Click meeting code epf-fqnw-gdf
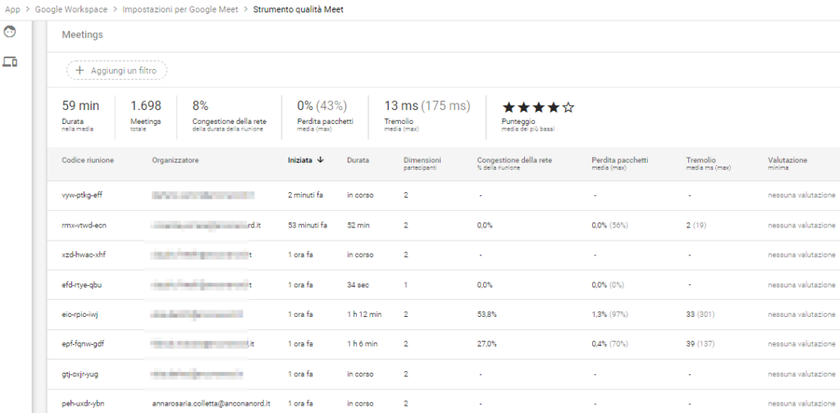 tap(83, 344)
